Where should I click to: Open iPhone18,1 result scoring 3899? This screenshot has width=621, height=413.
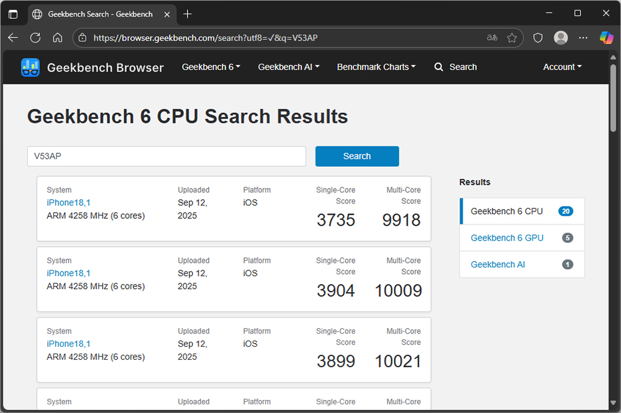coord(68,344)
